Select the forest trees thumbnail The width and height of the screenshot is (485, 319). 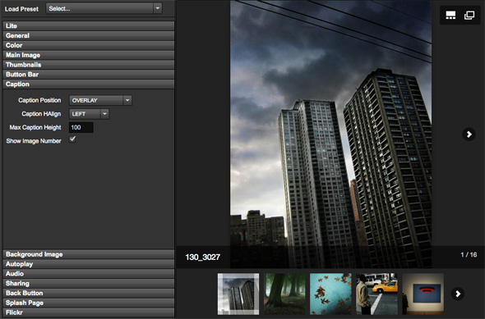(284, 294)
